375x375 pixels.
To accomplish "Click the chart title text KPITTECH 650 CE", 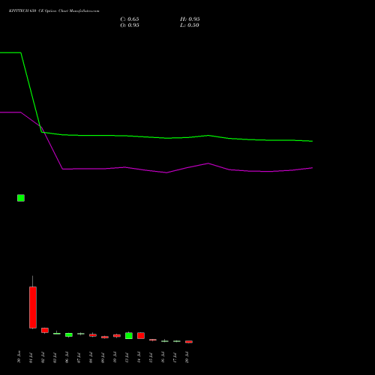I will [x=26, y=11].
